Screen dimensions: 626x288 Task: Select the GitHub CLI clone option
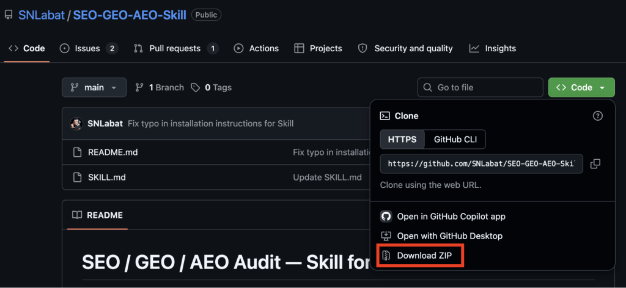pos(455,139)
